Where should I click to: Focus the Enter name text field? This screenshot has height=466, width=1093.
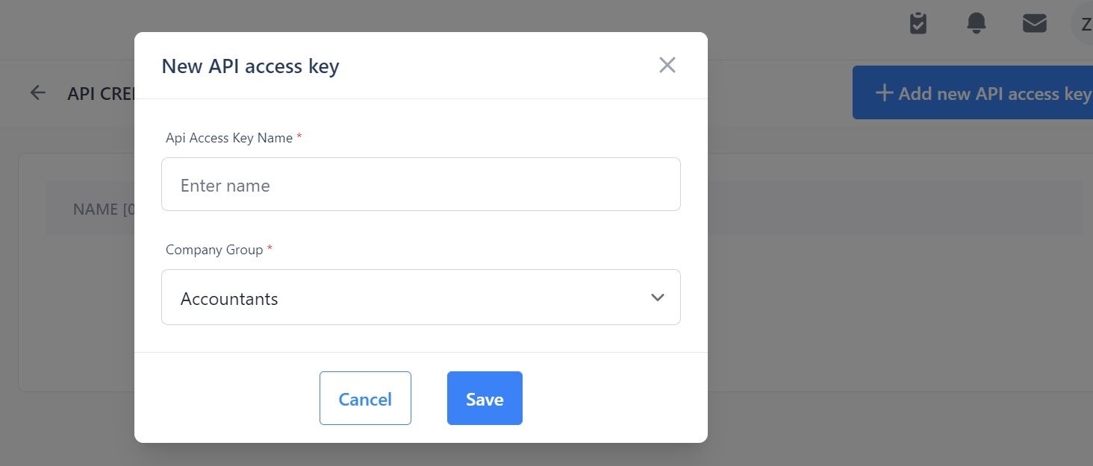421,184
